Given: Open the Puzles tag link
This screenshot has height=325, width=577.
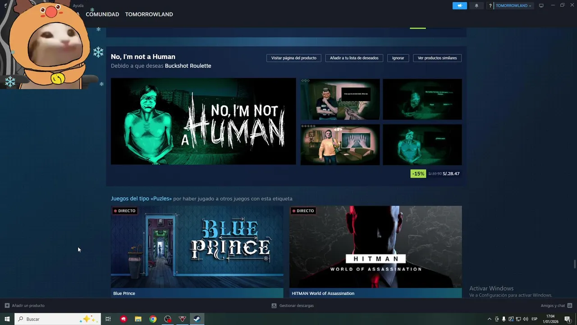Looking at the screenshot, I should point(141,199).
